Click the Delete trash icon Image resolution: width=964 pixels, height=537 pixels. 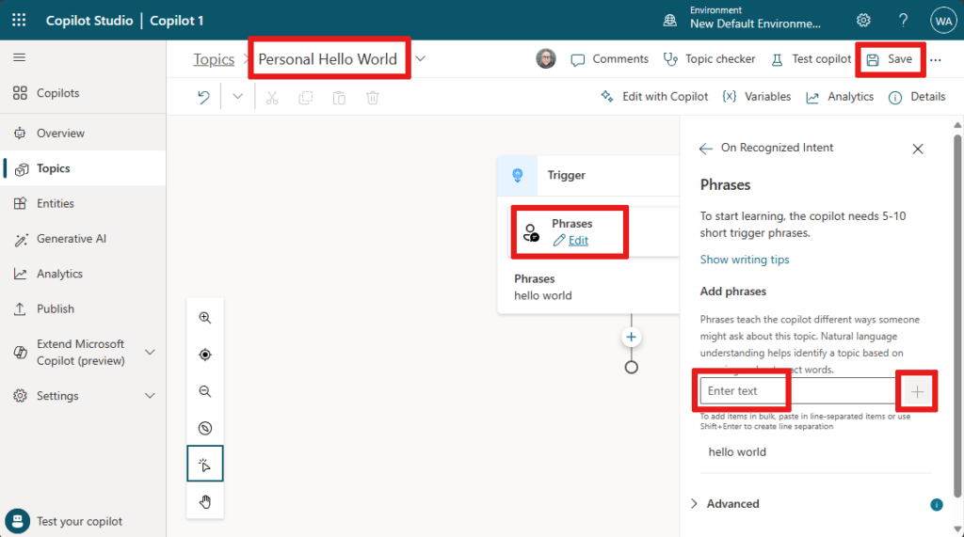coord(373,98)
